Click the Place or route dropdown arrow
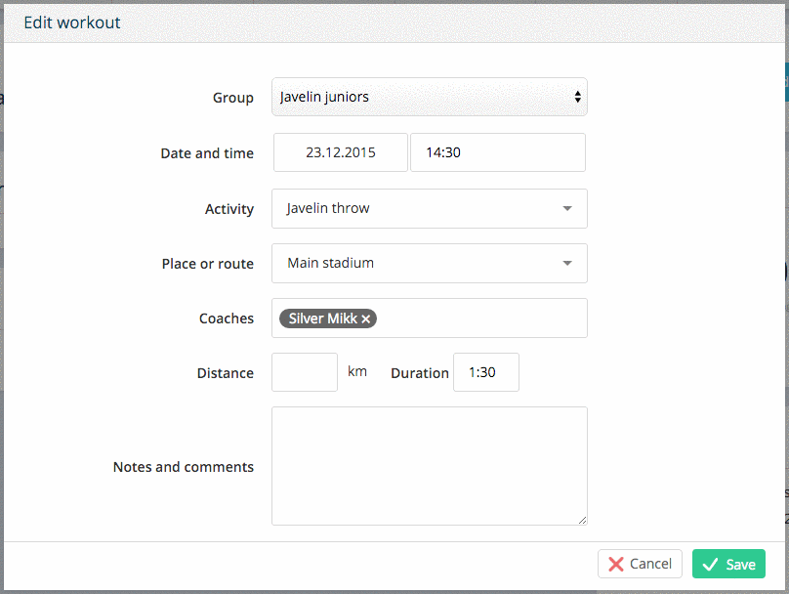This screenshot has height=594, width=789. pos(567,263)
